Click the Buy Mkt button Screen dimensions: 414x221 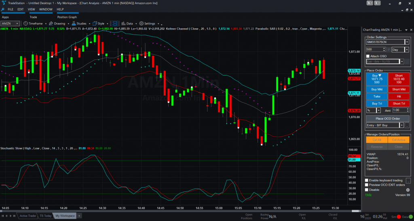point(377,89)
